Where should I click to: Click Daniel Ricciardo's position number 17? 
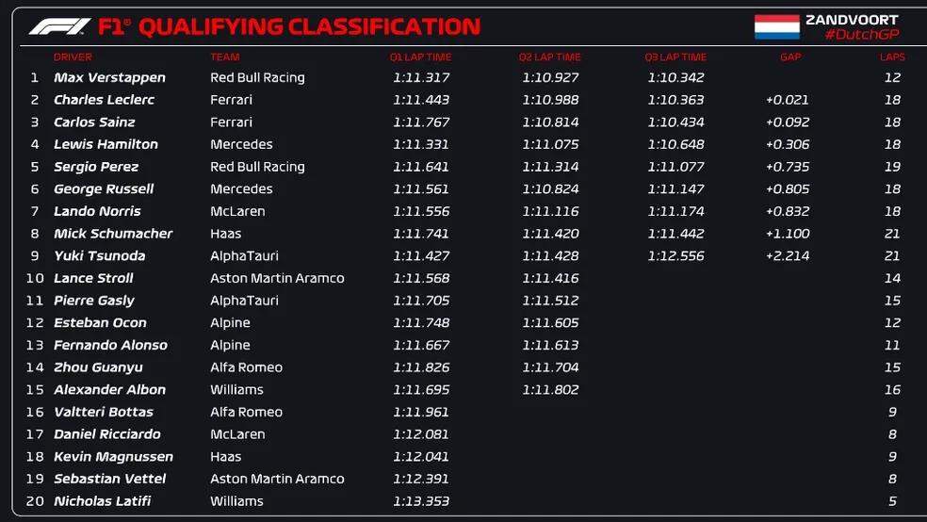click(x=36, y=434)
